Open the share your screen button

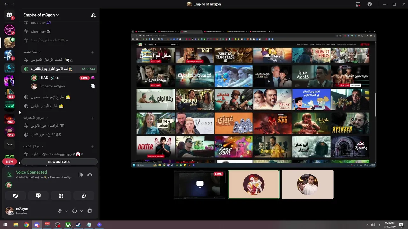(38, 196)
